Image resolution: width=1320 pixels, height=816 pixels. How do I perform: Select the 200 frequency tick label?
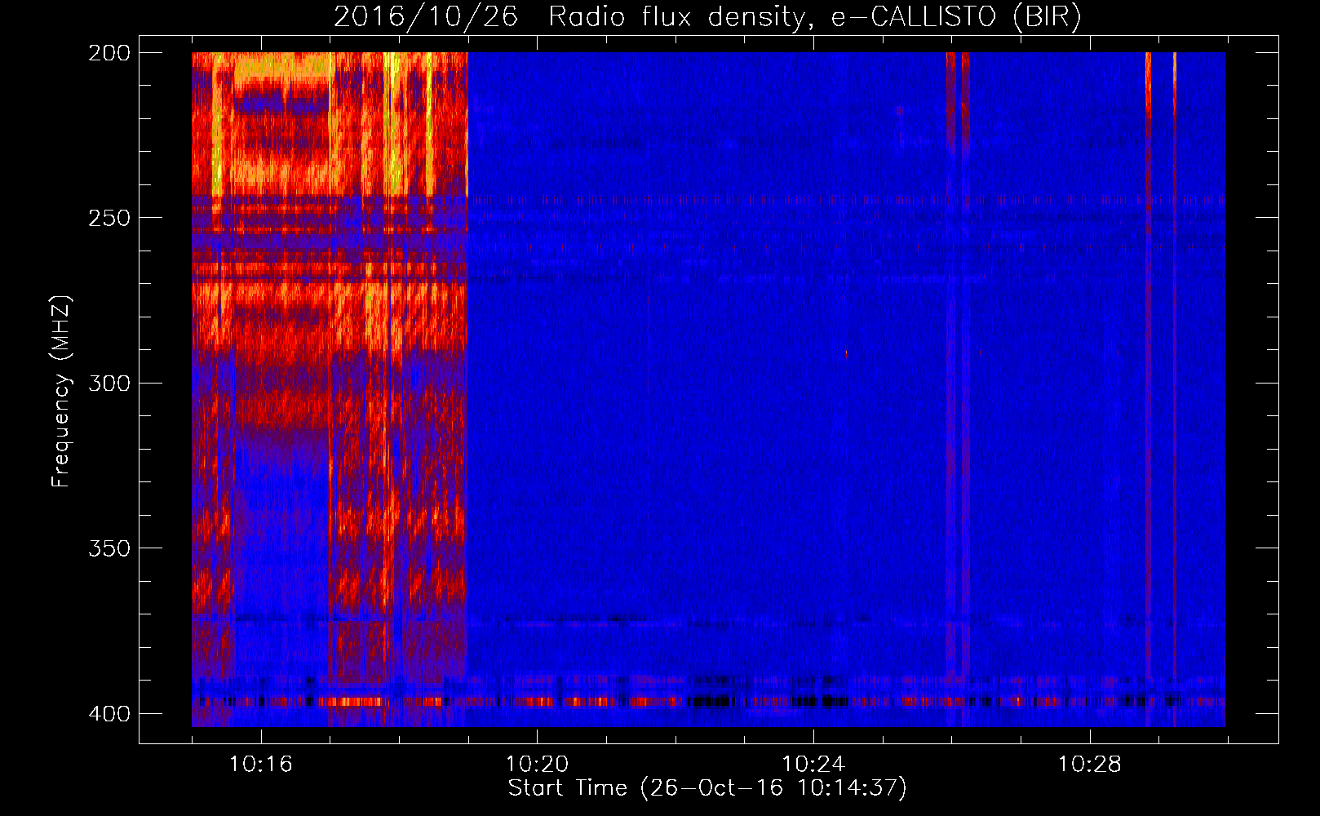click(109, 52)
